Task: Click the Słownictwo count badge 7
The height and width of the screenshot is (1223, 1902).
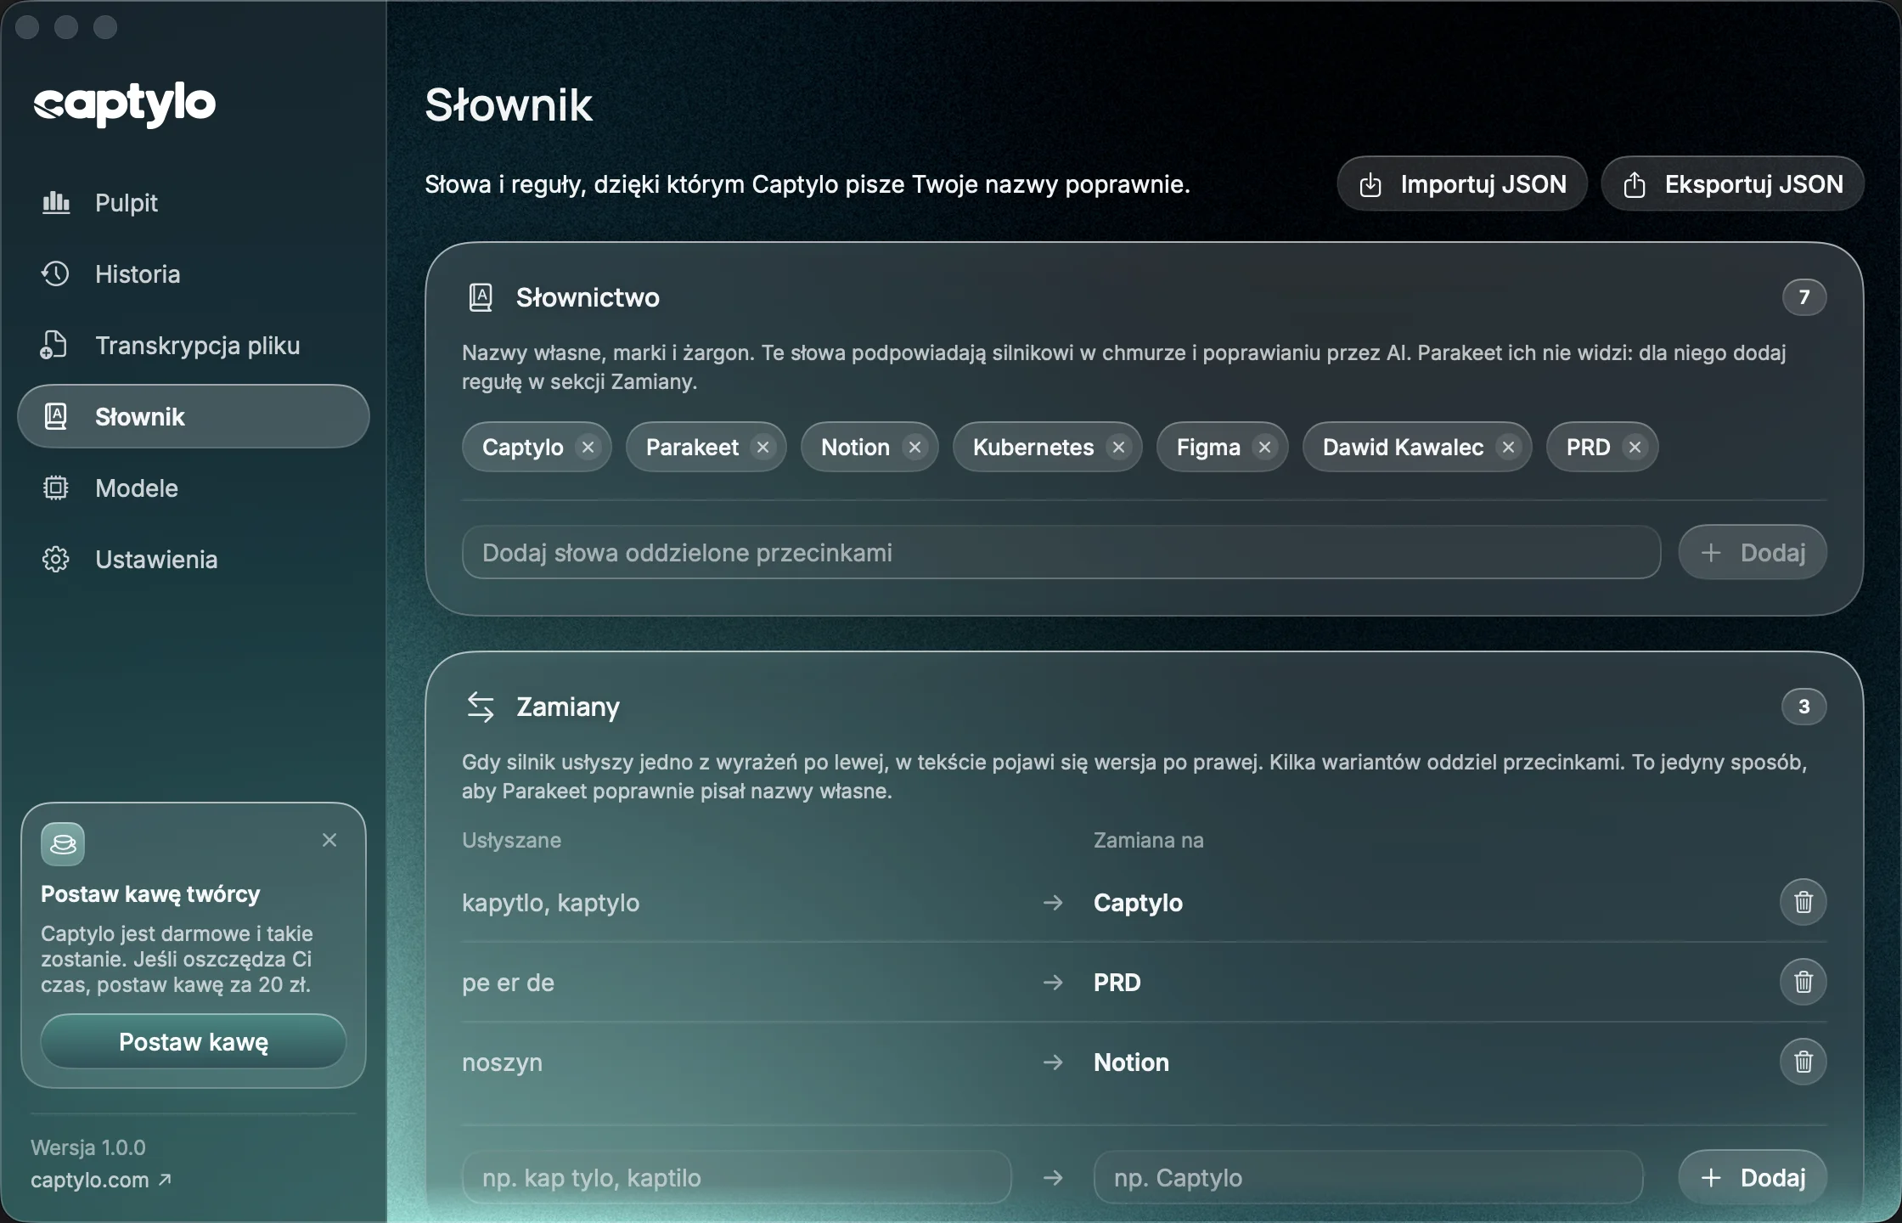Action: 1804,297
